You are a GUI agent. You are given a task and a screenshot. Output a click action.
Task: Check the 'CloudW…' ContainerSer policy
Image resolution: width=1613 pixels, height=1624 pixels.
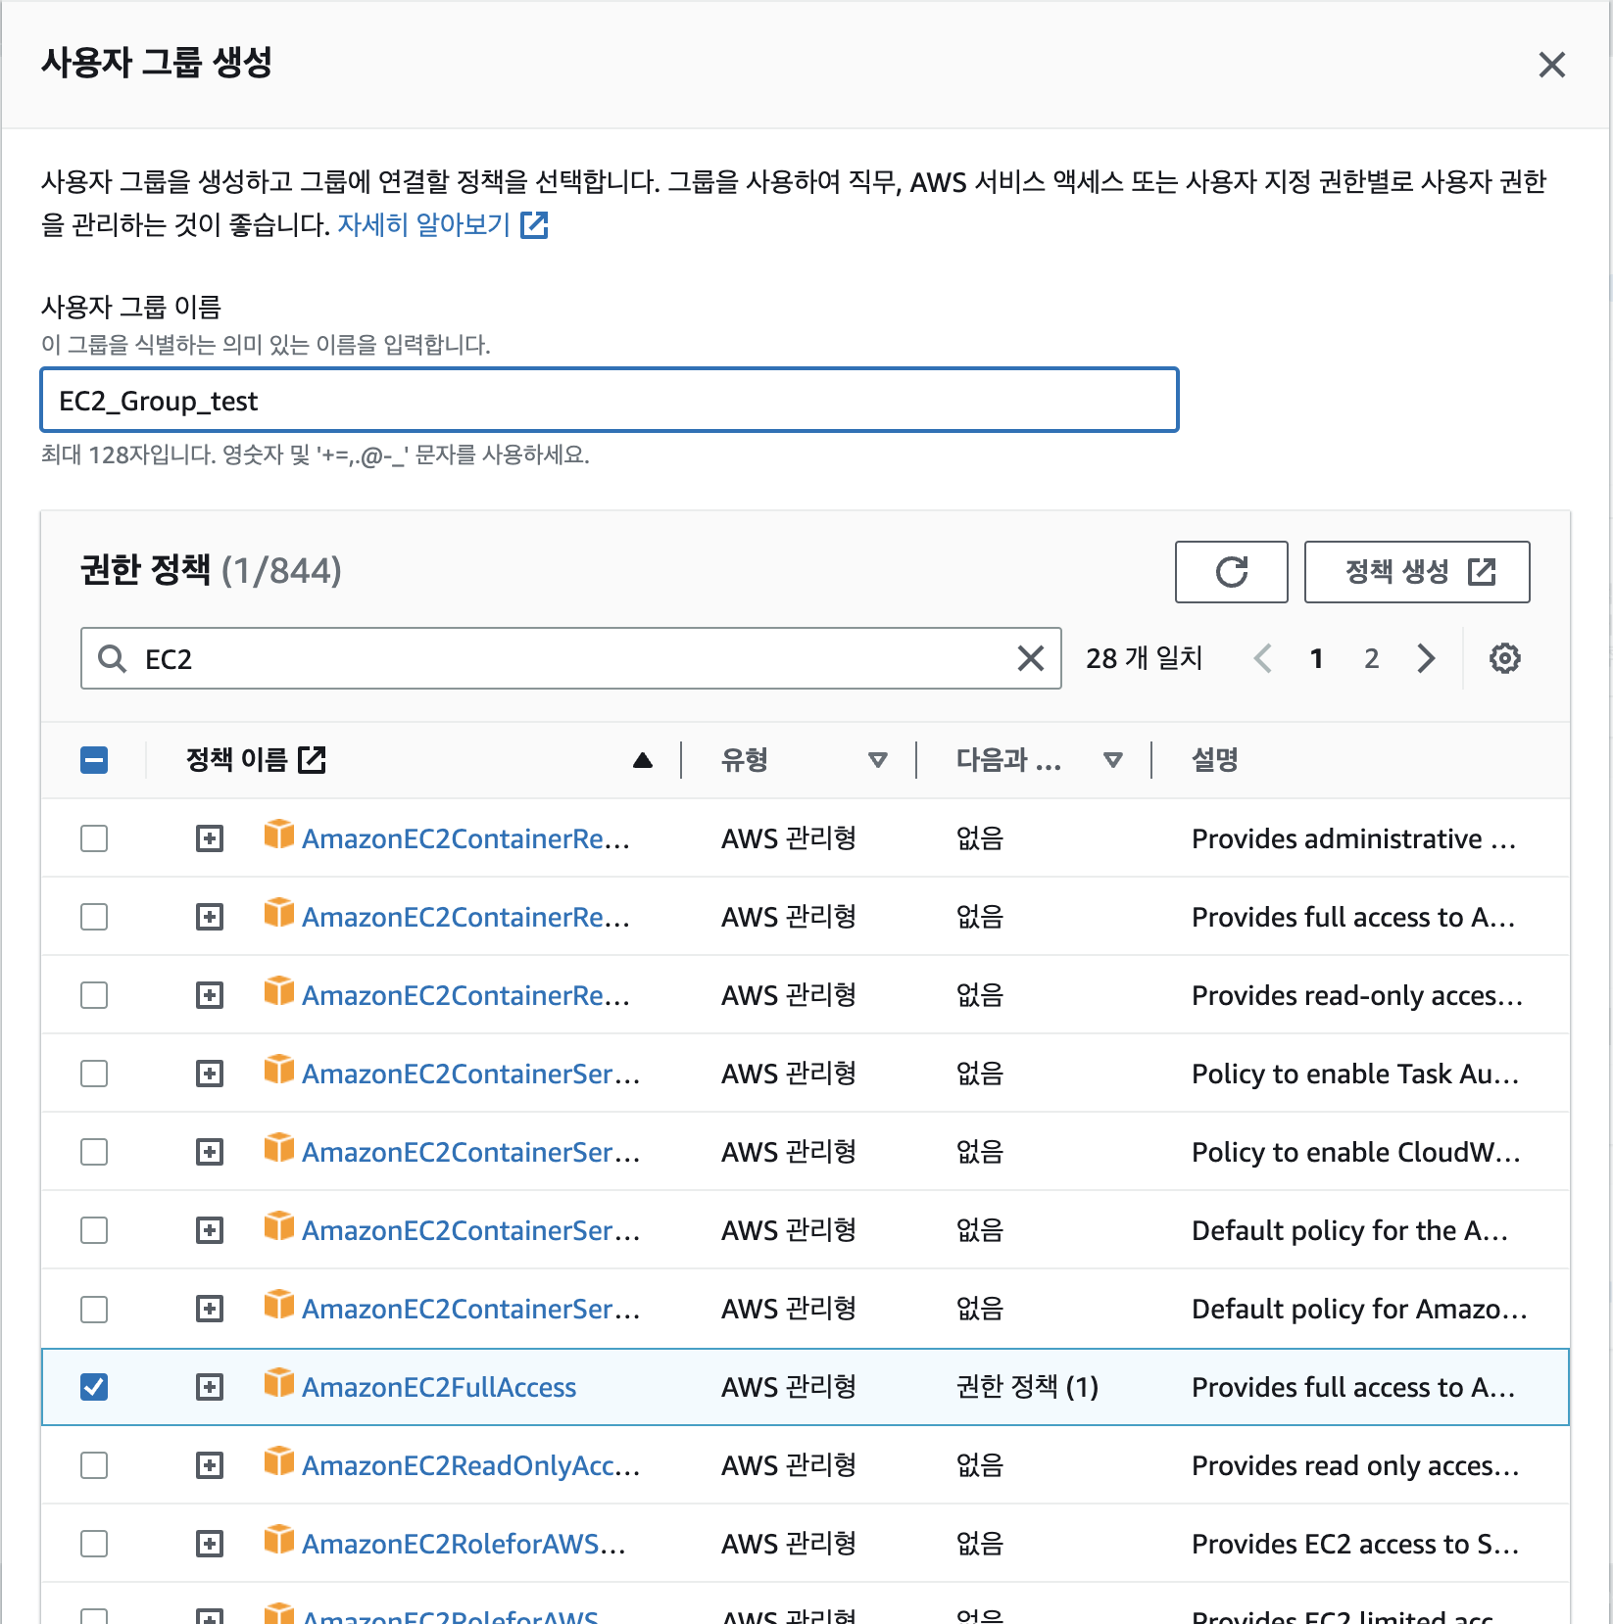point(94,1152)
